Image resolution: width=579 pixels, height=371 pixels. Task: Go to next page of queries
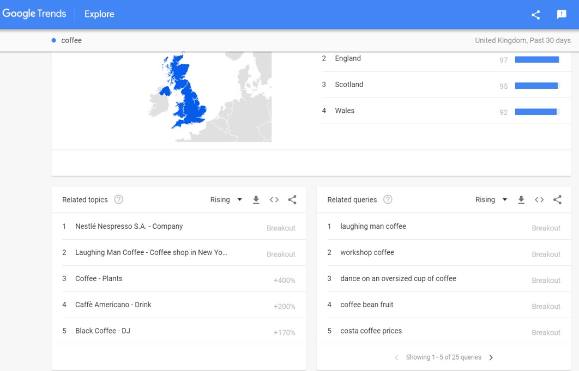tap(491, 357)
